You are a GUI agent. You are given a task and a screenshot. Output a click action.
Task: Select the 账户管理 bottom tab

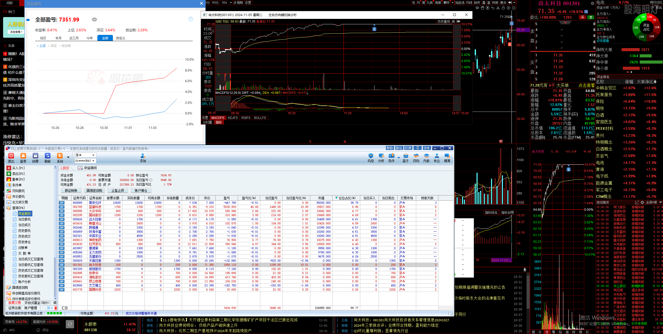31,308
